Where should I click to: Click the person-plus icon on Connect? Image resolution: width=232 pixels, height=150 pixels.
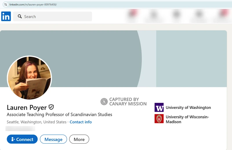tap(13, 139)
